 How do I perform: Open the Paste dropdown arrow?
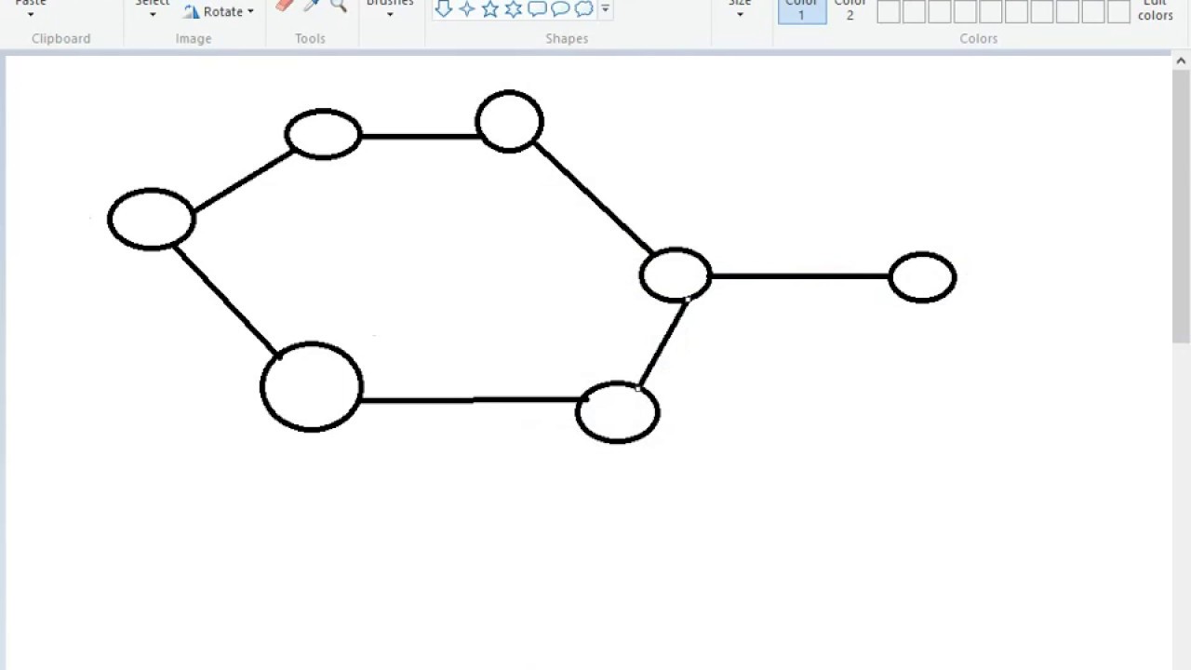pyautogui.click(x=31, y=15)
